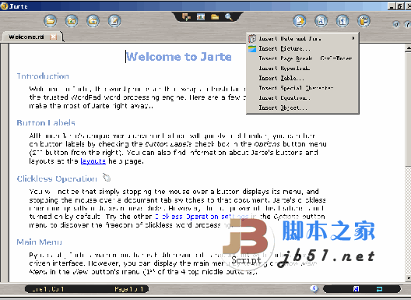Open the Clickless Operation settings link
Screen dimensions: 411x300
point(202,217)
